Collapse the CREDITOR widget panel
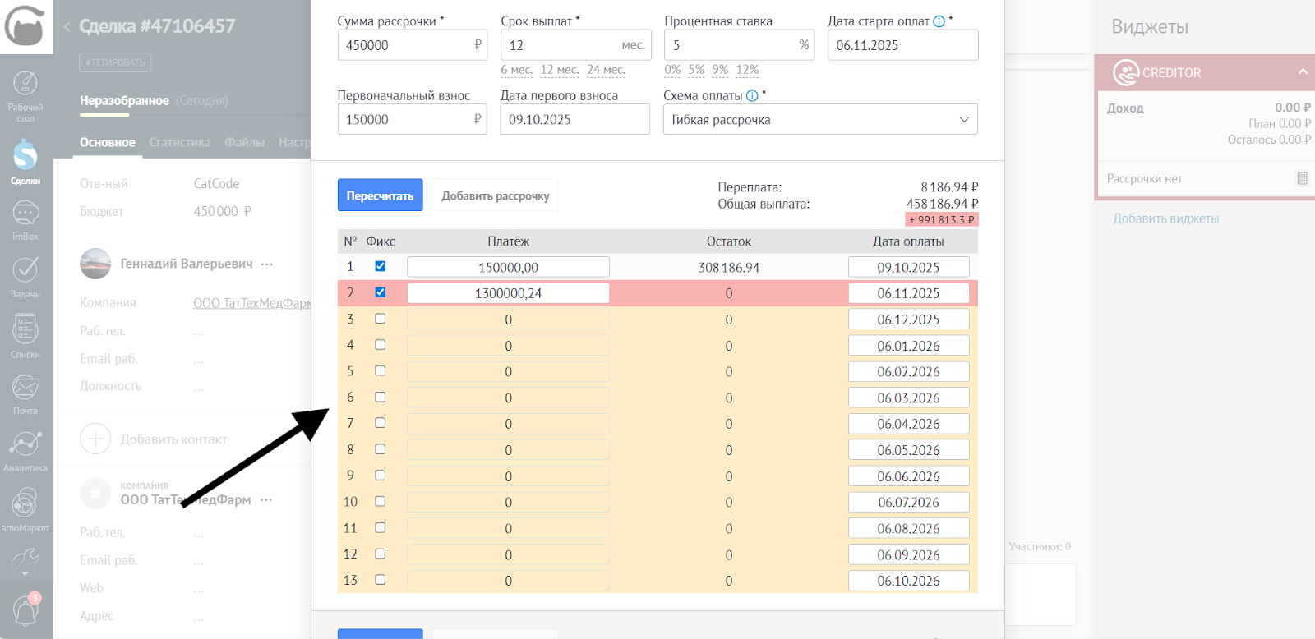 pyautogui.click(x=1303, y=72)
